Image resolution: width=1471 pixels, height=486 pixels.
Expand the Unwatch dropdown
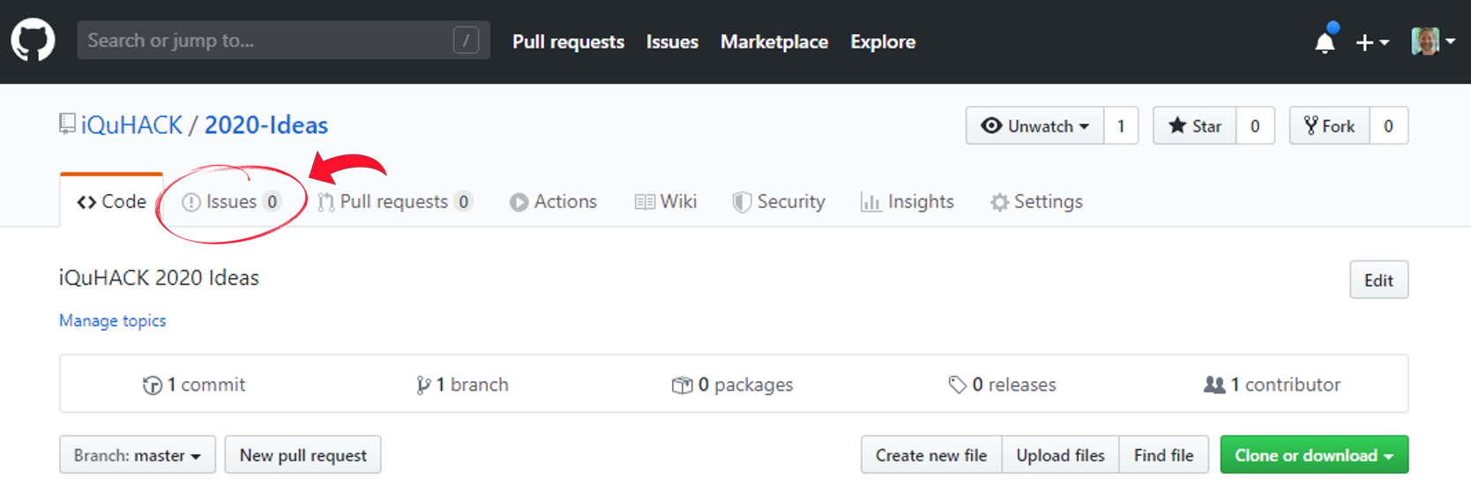[x=1034, y=126]
